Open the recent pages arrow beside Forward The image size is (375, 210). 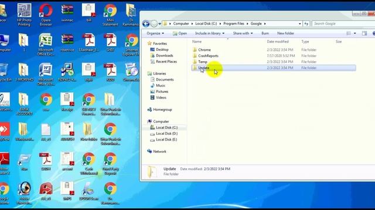pos(160,24)
